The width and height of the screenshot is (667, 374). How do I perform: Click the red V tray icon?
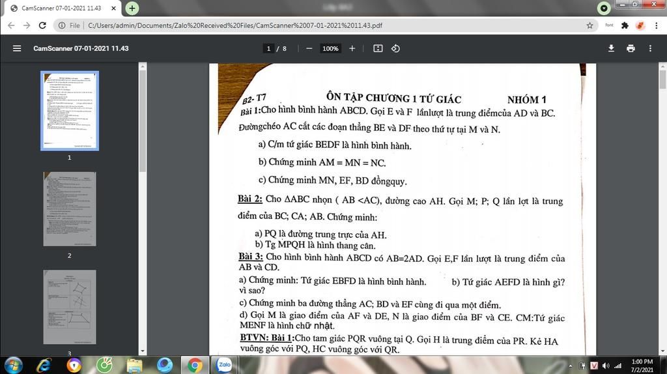[x=594, y=366]
